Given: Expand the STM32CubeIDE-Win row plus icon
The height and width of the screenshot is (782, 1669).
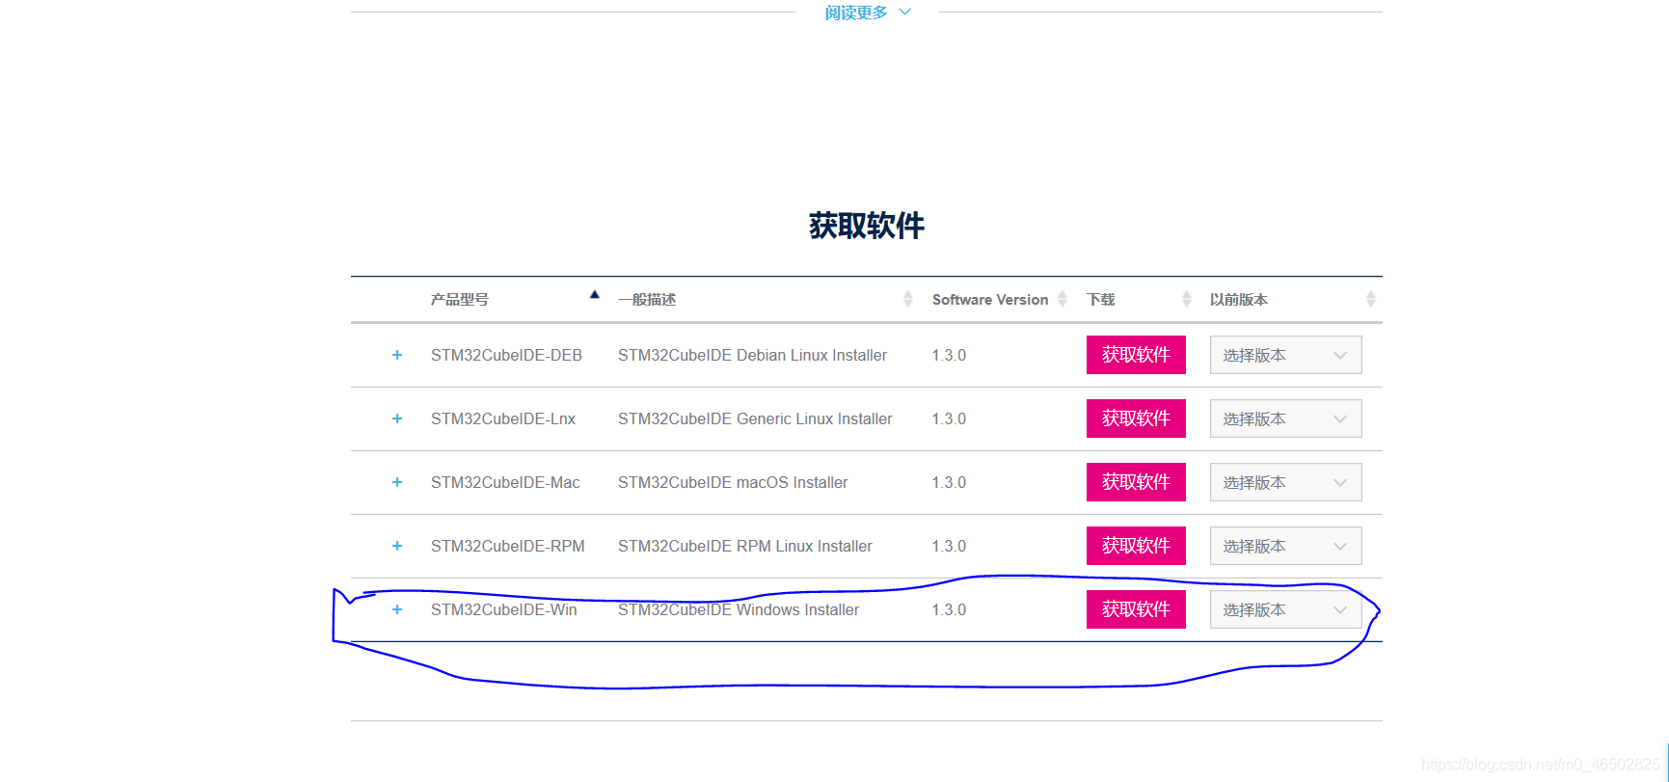Looking at the screenshot, I should (397, 609).
